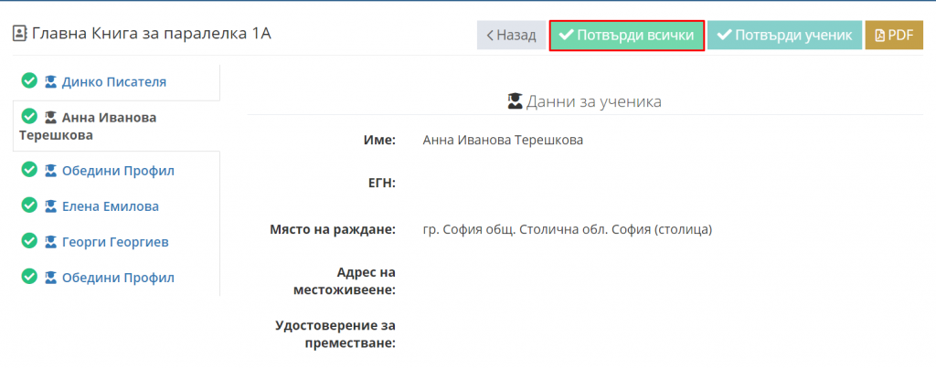The width and height of the screenshot is (936, 368).
Task: Click student icon next to Динко Писателя
Action: coord(51,81)
